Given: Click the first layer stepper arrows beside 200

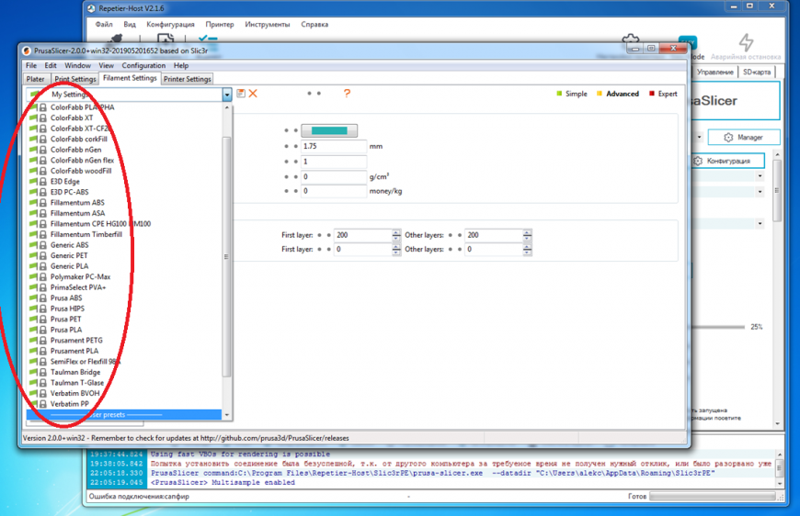Looking at the screenshot, I should [396, 235].
